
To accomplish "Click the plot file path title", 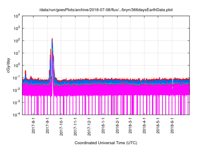I will pos(106,10).
